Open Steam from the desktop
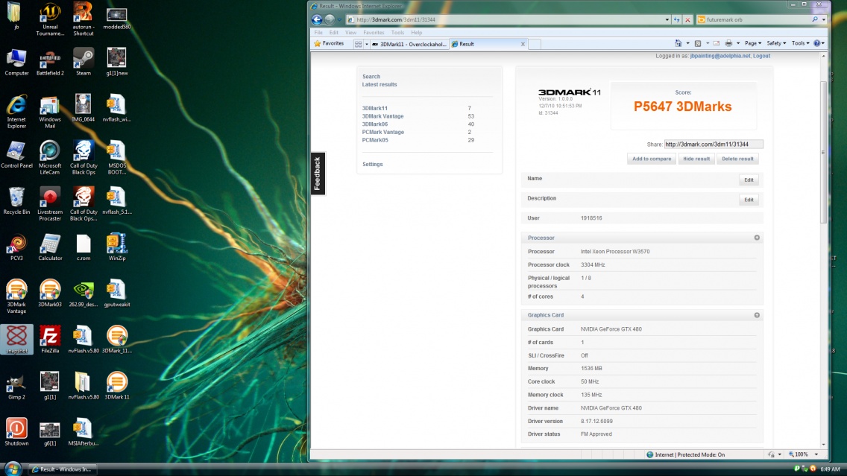 (x=84, y=58)
